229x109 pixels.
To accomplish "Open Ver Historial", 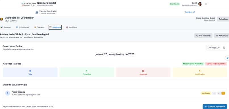I will [x=203, y=36].
